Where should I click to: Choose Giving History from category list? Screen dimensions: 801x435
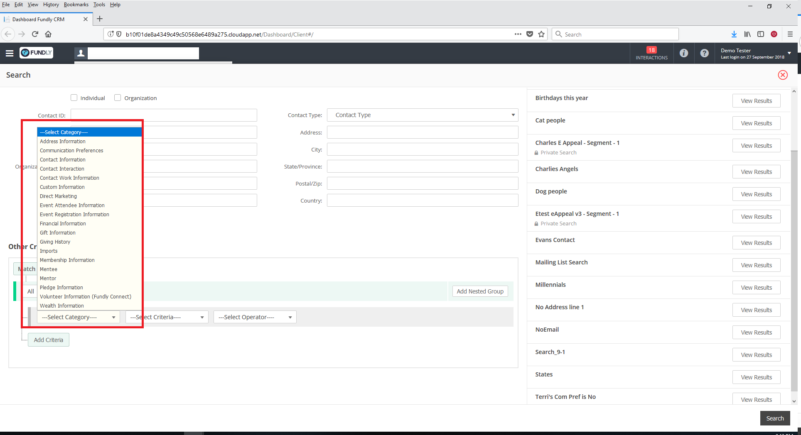pos(55,242)
